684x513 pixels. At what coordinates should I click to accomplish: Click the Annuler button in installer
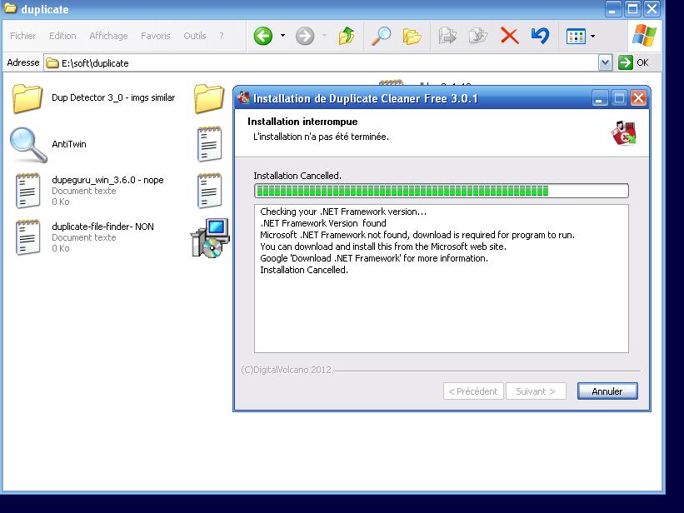point(607,391)
